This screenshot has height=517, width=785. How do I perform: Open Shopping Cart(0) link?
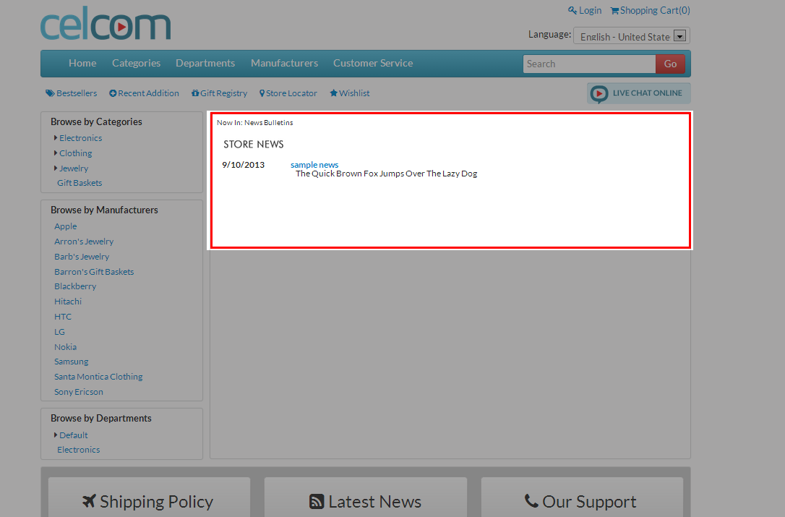point(656,10)
